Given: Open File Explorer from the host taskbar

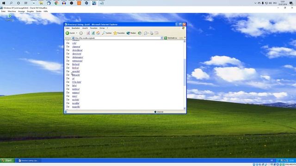Looking at the screenshot, I should [x=41, y=3].
